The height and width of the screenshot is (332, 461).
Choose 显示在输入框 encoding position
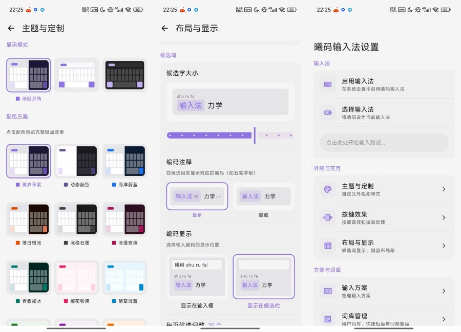click(x=197, y=277)
